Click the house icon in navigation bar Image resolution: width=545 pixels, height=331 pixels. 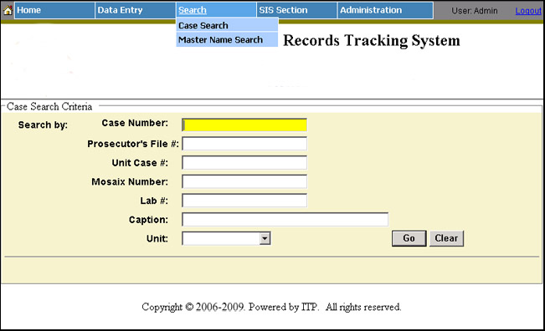8,10
